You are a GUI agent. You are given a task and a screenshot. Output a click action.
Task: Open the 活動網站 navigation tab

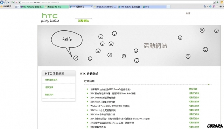click(x=84, y=21)
